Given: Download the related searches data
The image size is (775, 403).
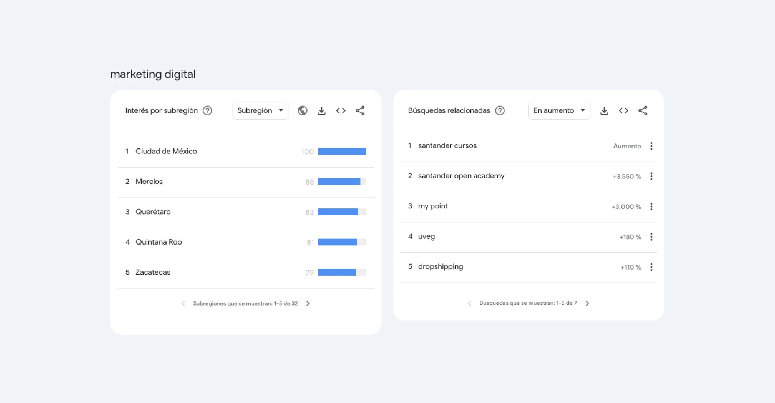Looking at the screenshot, I should (x=604, y=110).
